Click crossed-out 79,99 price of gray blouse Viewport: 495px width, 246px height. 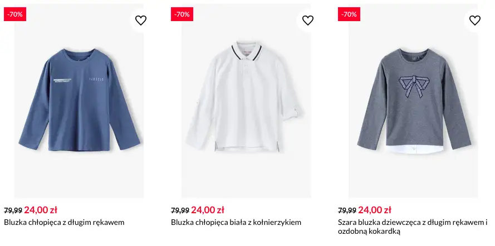click(347, 210)
